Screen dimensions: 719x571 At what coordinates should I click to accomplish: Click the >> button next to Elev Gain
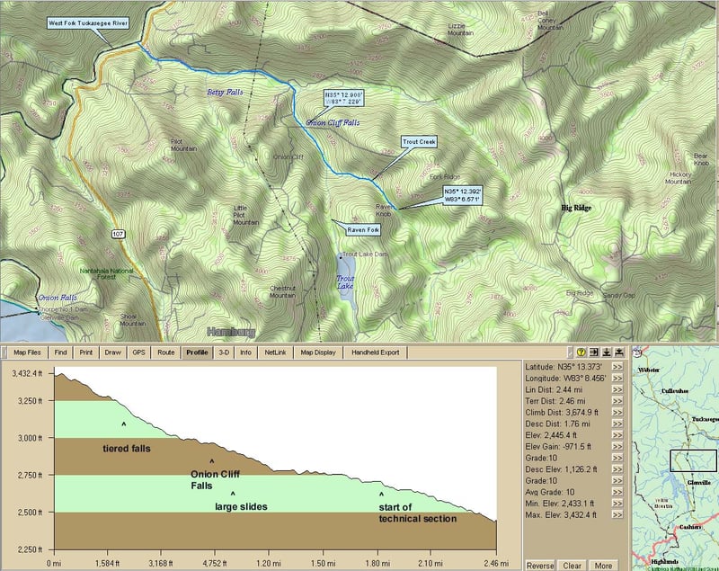pyautogui.click(x=617, y=446)
